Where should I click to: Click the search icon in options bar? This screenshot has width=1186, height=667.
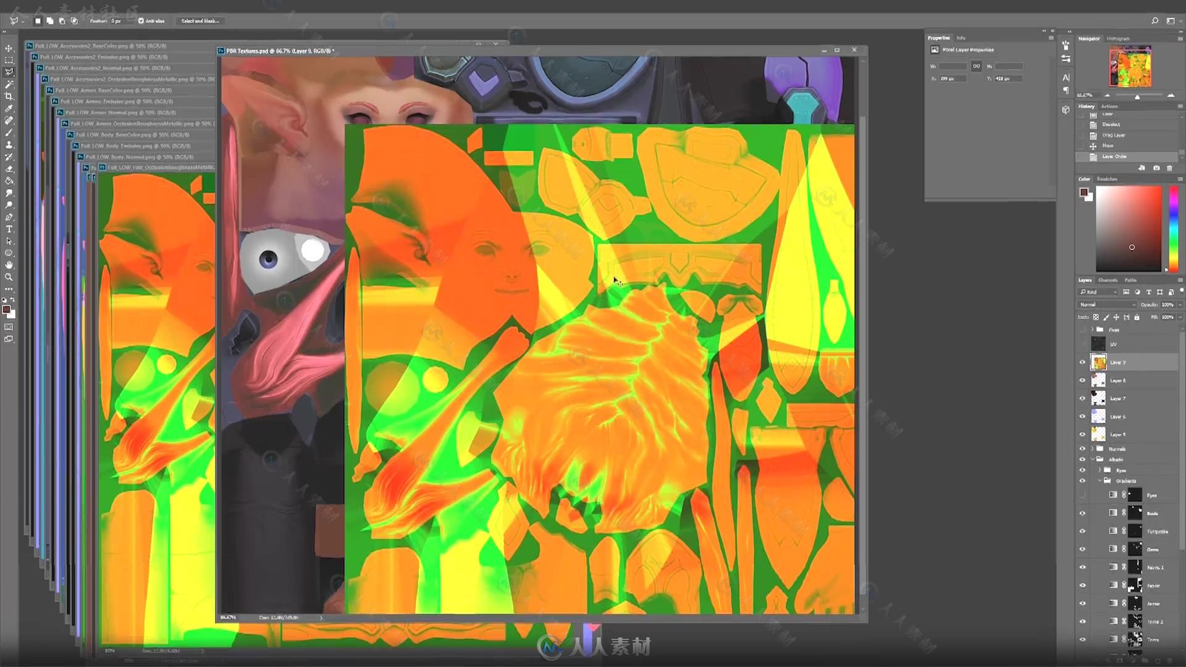pos(1155,21)
